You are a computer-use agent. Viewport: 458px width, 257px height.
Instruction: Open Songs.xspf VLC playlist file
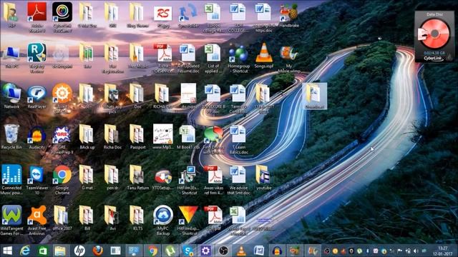pos(264,56)
